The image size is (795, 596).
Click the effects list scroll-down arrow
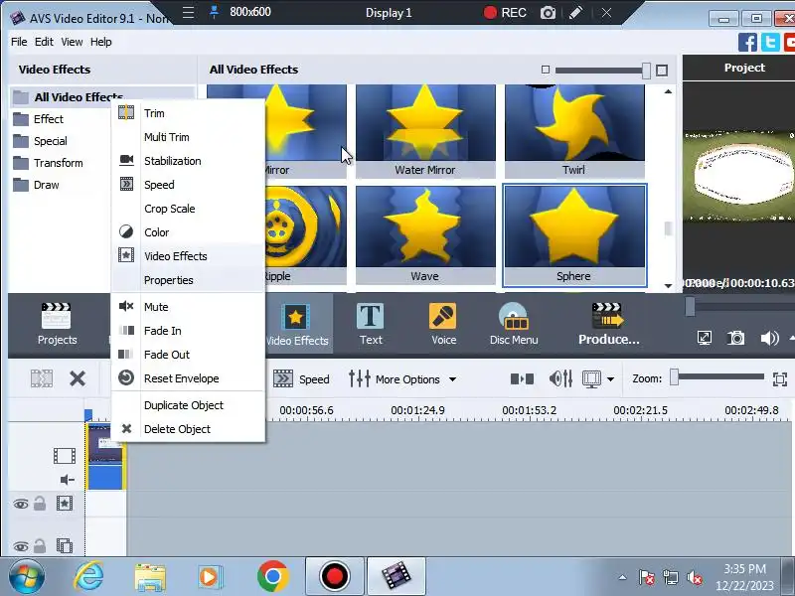pos(668,286)
